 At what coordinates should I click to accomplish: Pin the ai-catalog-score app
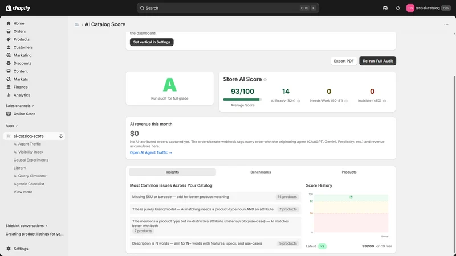pos(61,136)
